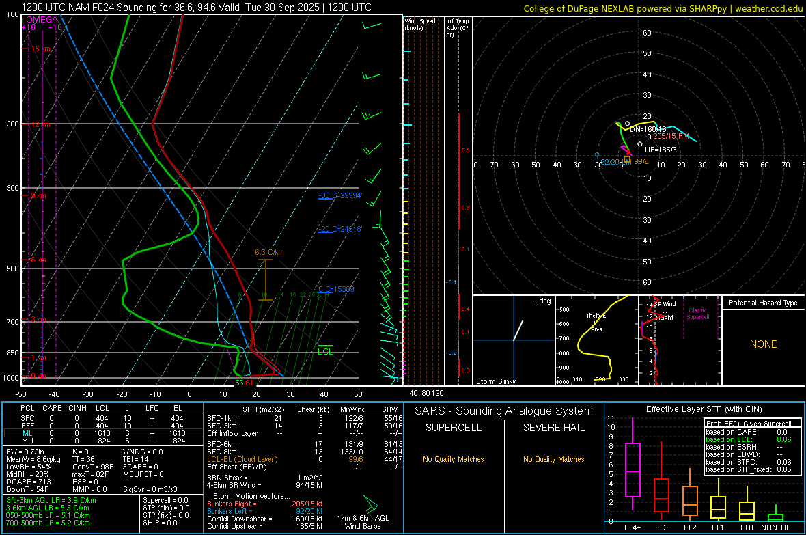
Task: Click the Supercell = 0.0 composite value
Action: tap(165, 500)
